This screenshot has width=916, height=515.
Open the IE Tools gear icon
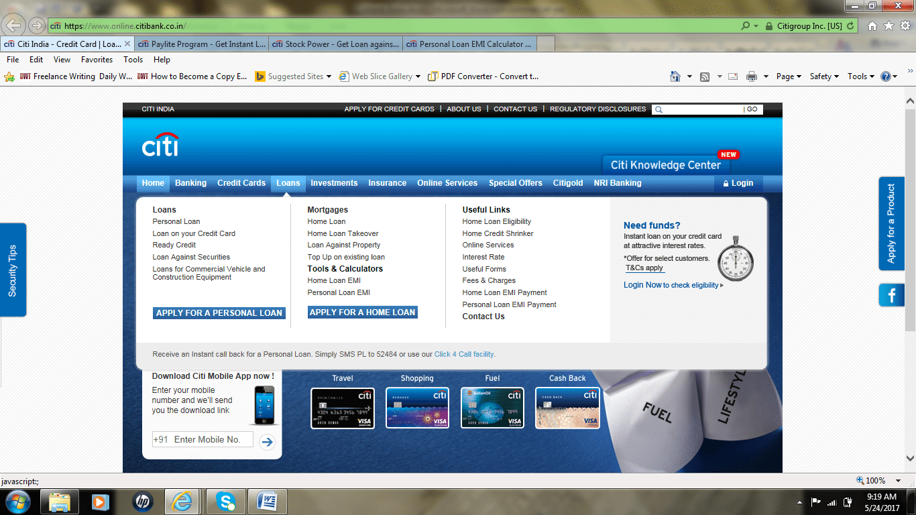pyautogui.click(x=904, y=26)
